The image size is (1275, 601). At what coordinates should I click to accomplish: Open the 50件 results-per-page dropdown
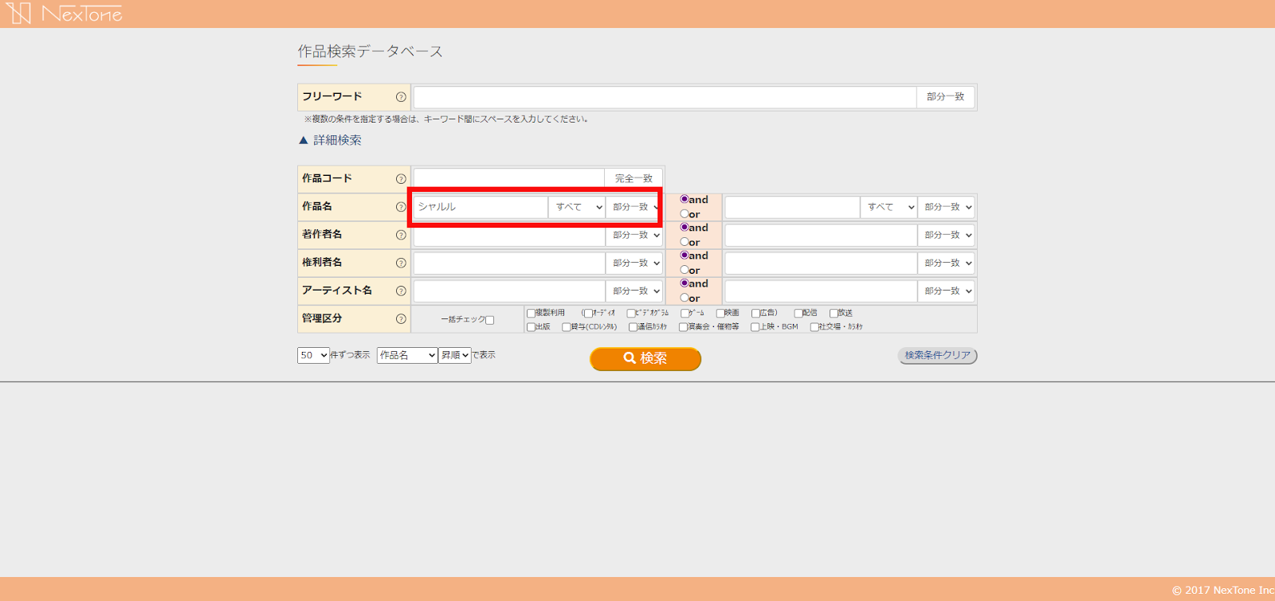pos(313,355)
